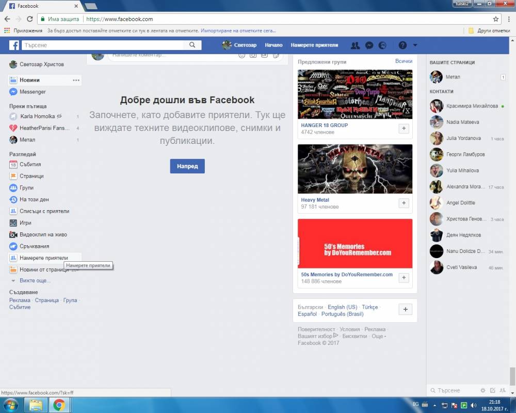This screenshot has width=516, height=413.
Task: Click the Всички link for suggested groups
Action: (x=404, y=61)
